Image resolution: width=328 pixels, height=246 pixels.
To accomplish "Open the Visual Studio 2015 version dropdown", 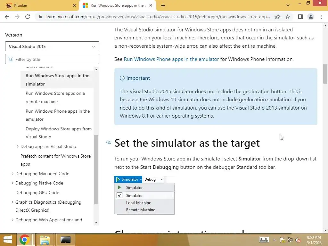I will coord(52,46).
